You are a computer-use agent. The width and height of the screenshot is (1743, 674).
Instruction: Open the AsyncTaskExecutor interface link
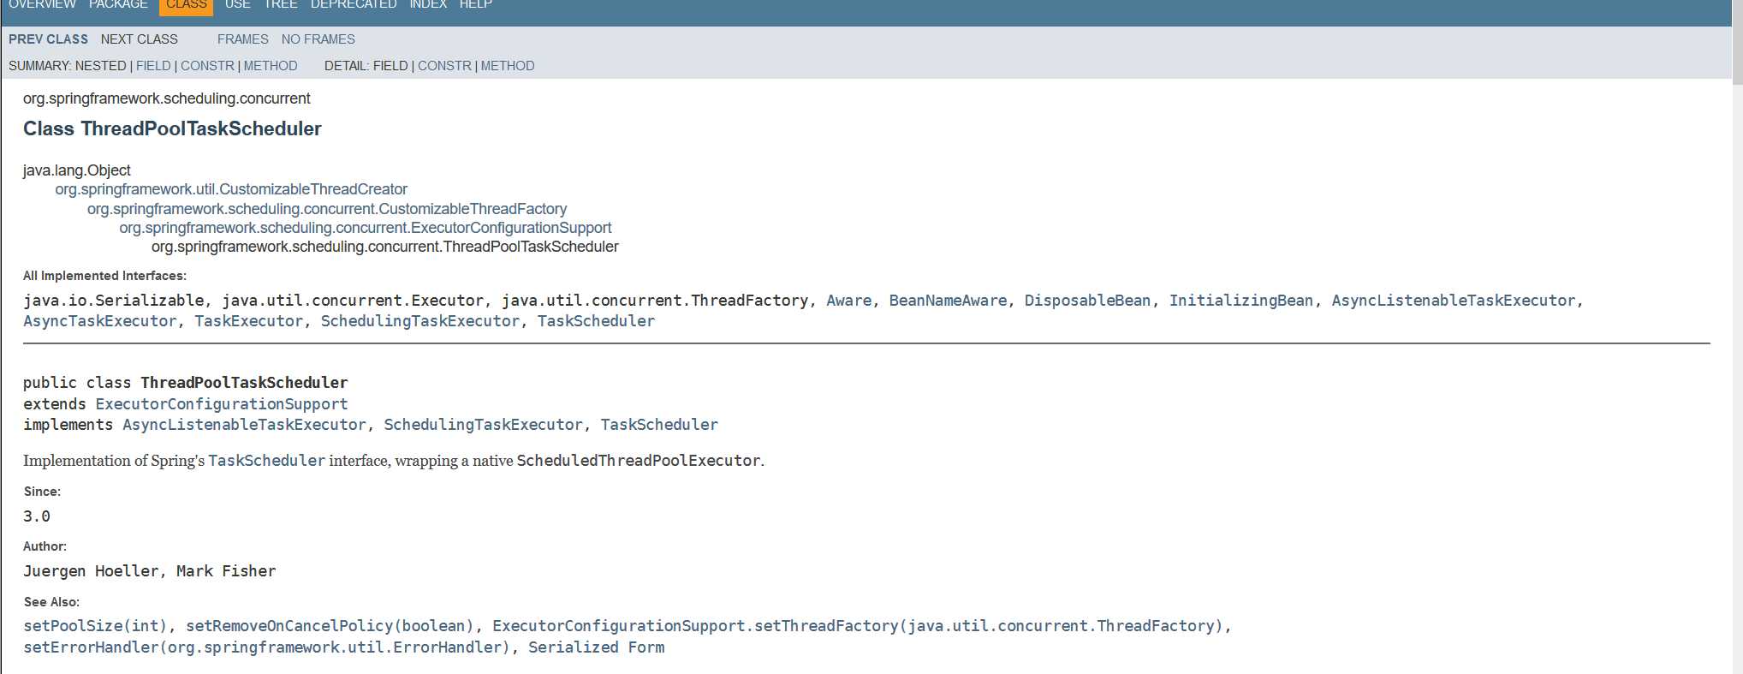[x=99, y=321]
